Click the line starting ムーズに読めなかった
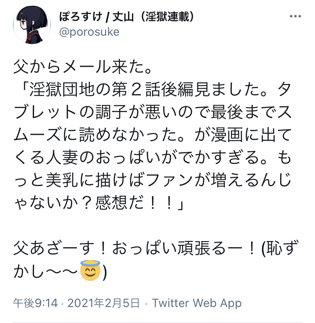 [152, 135]
